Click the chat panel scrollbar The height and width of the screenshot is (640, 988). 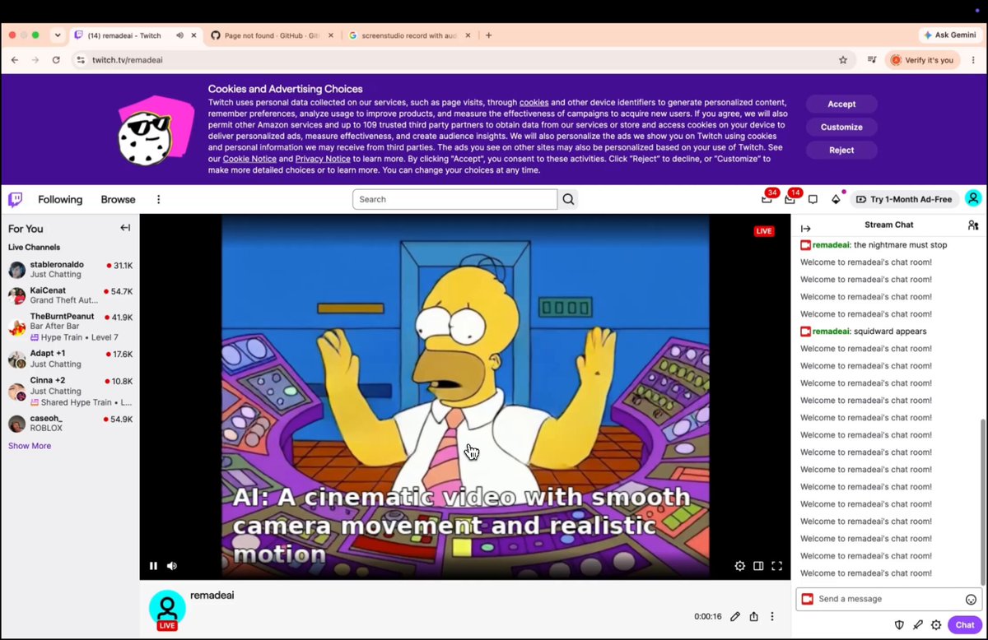click(x=983, y=502)
